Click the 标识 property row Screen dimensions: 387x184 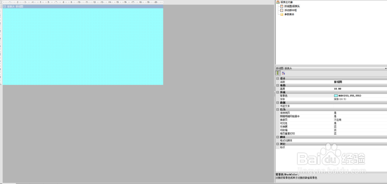pyautogui.click(x=331, y=147)
